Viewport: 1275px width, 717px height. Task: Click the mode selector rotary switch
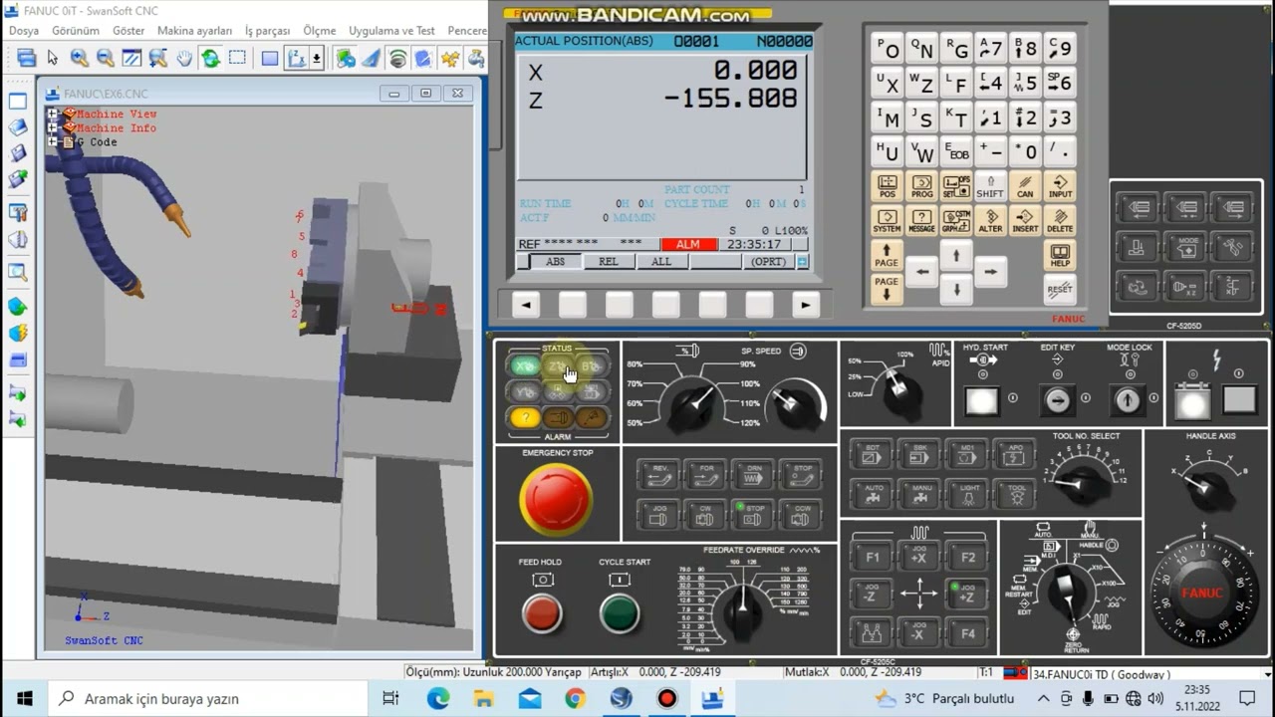1069,591
